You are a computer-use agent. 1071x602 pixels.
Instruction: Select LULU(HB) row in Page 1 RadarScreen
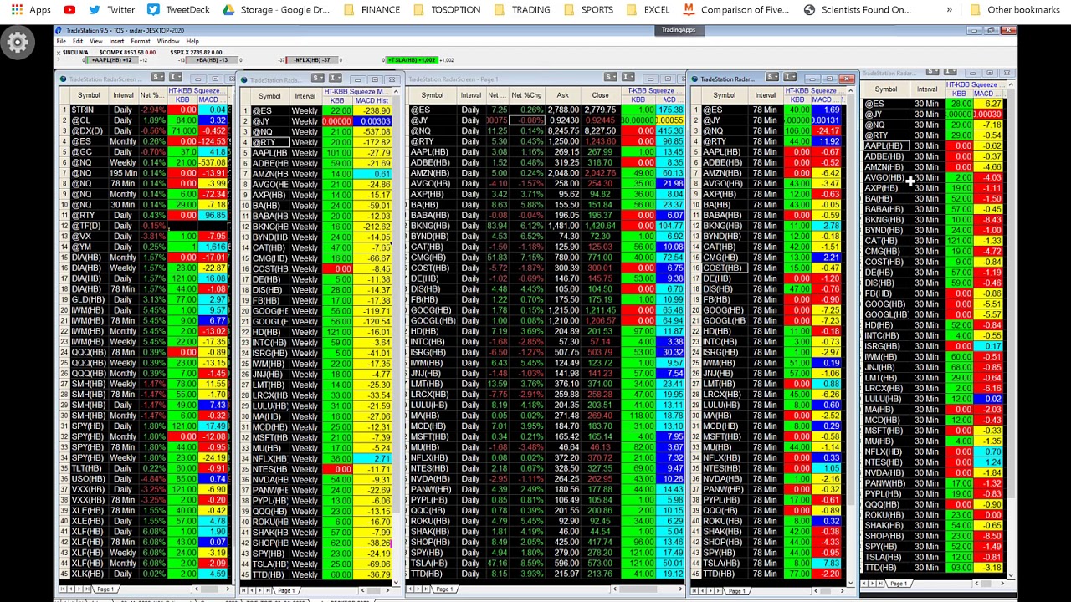pyautogui.click(x=546, y=405)
